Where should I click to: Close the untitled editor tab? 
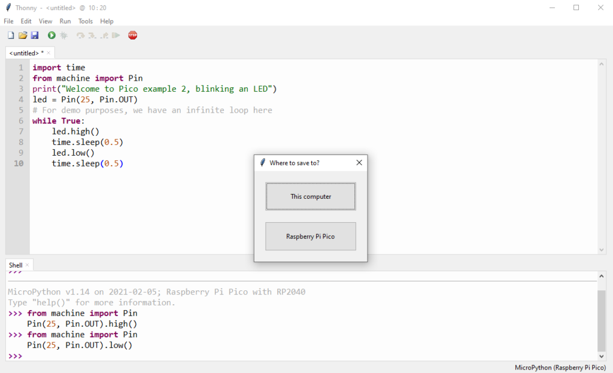pos(48,53)
